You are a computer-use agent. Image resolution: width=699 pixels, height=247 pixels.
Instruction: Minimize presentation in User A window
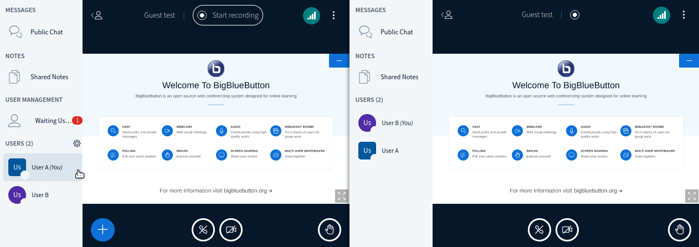[x=339, y=60]
